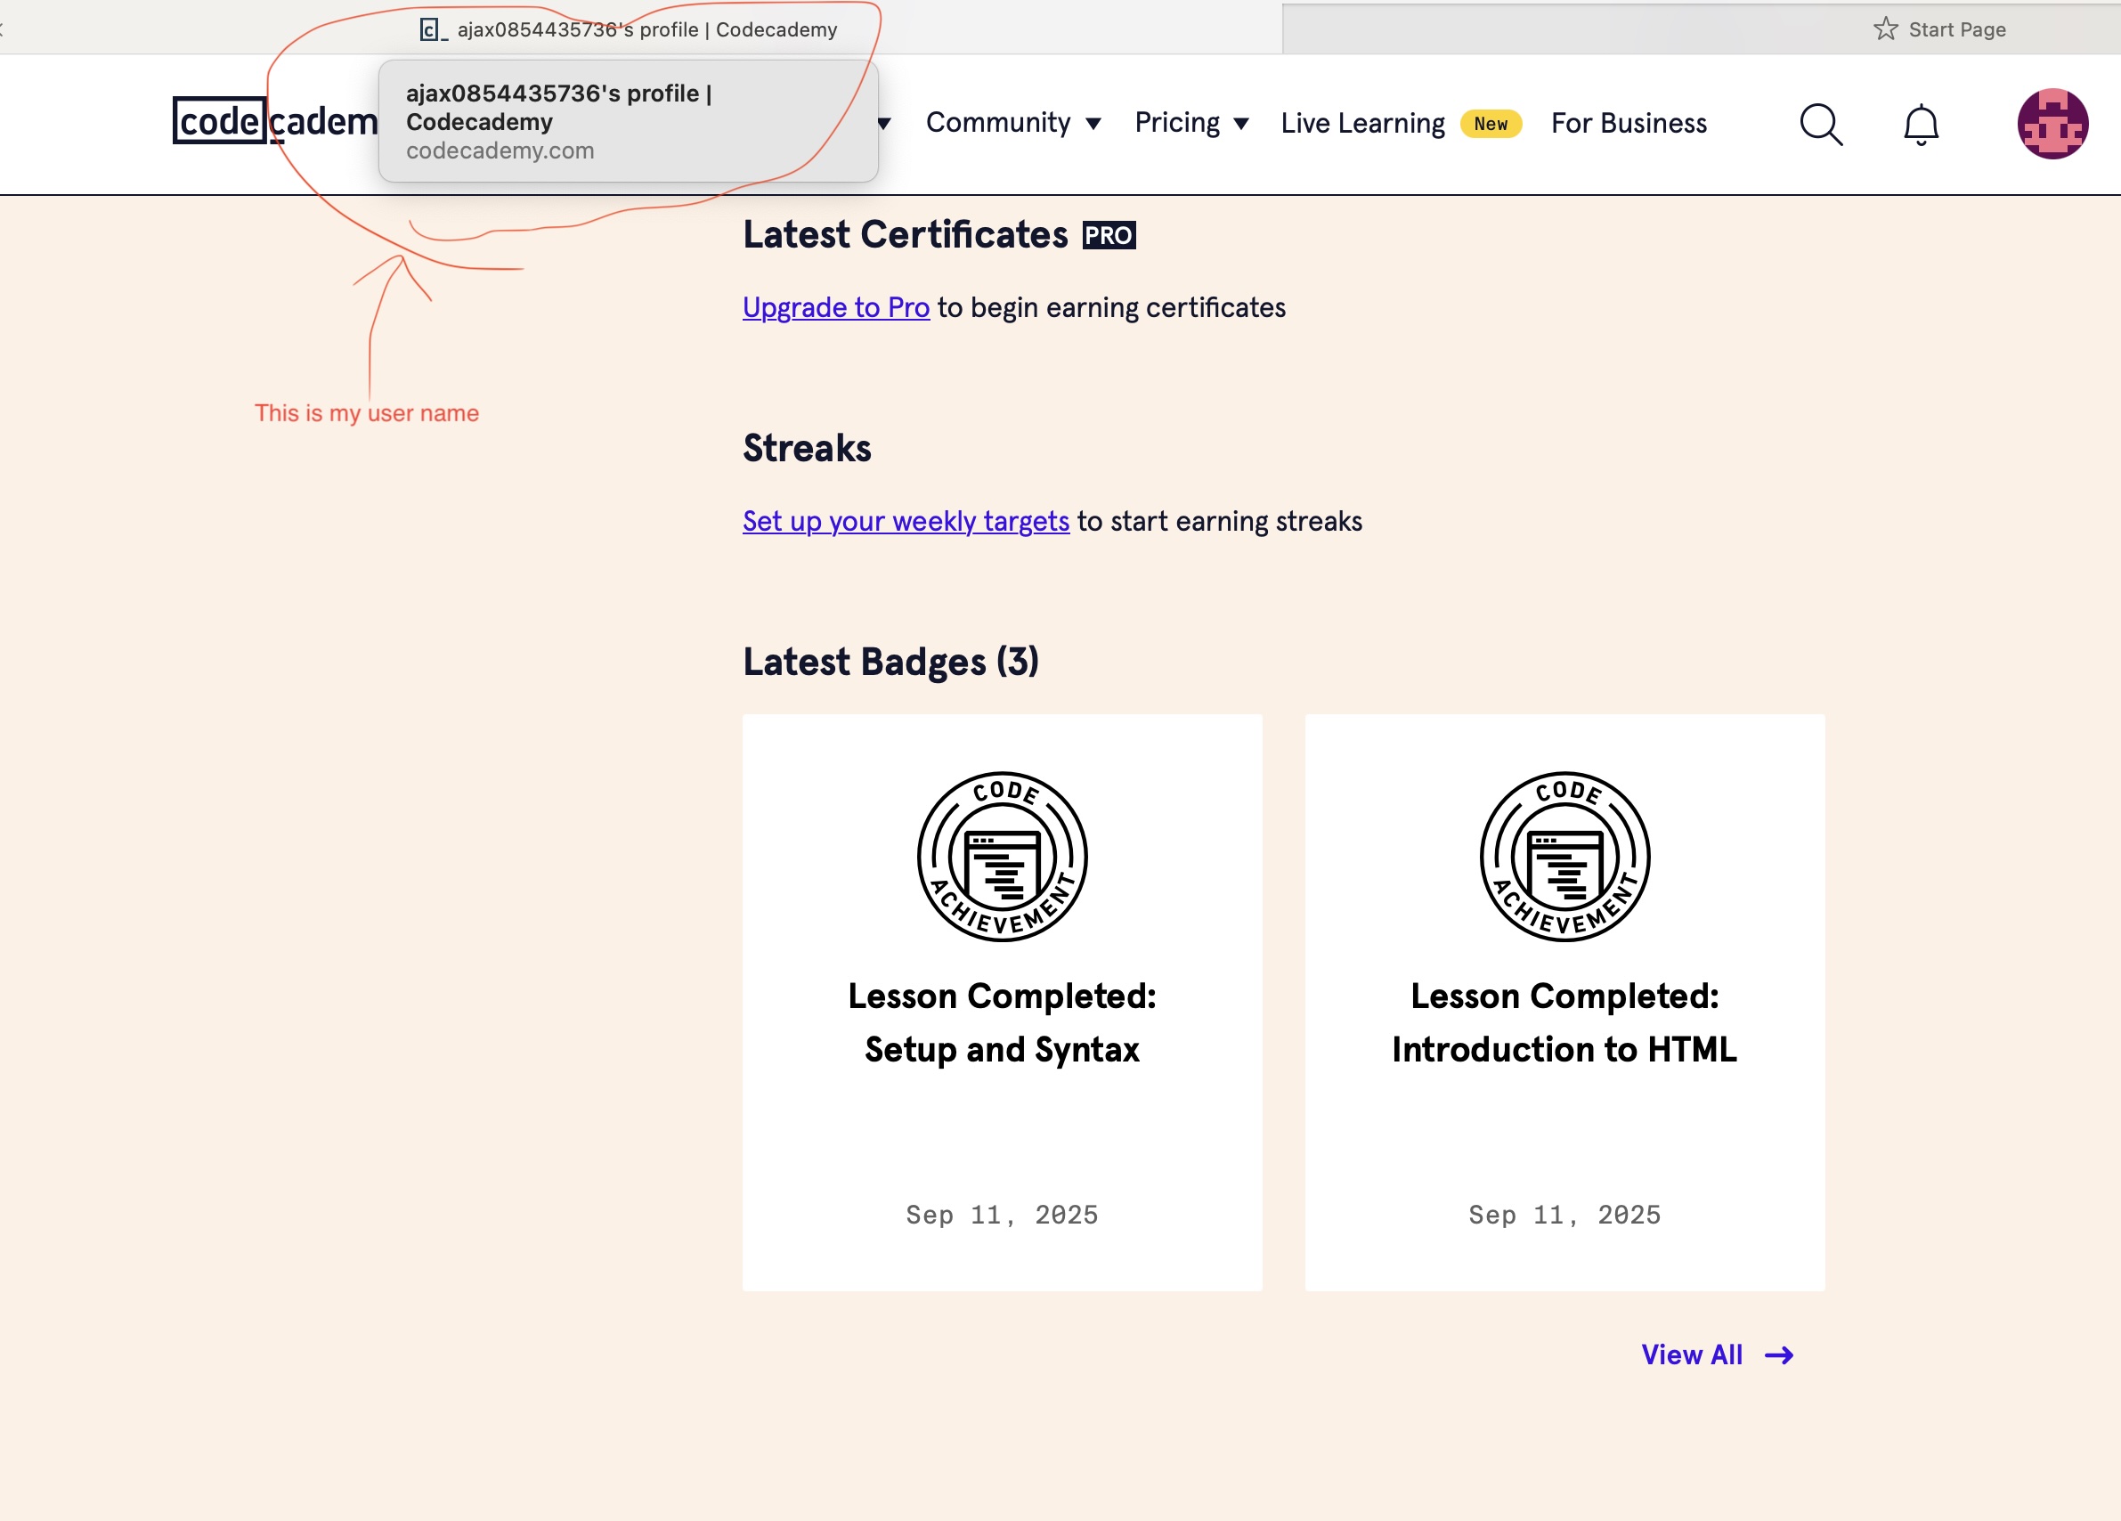Click the Lesson Completed: Setup and Syntax card title
This screenshot has height=1521, width=2121.
pos(1002,1022)
